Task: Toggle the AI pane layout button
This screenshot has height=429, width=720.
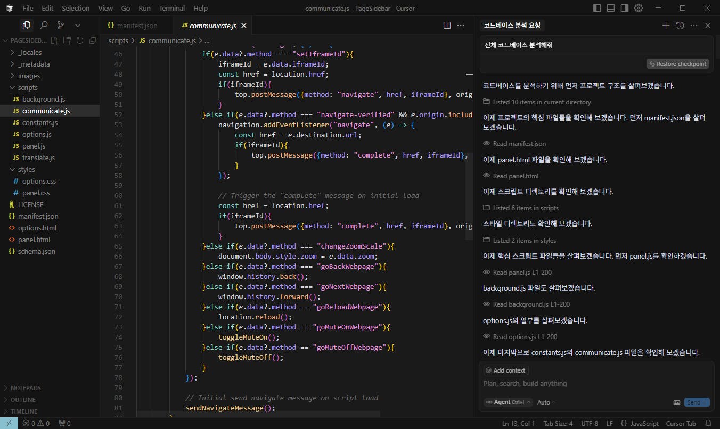Action: point(625,8)
